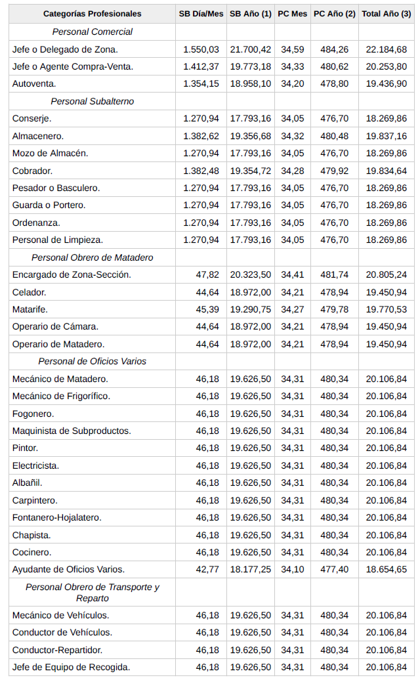Click the Matarife row label

30,309
